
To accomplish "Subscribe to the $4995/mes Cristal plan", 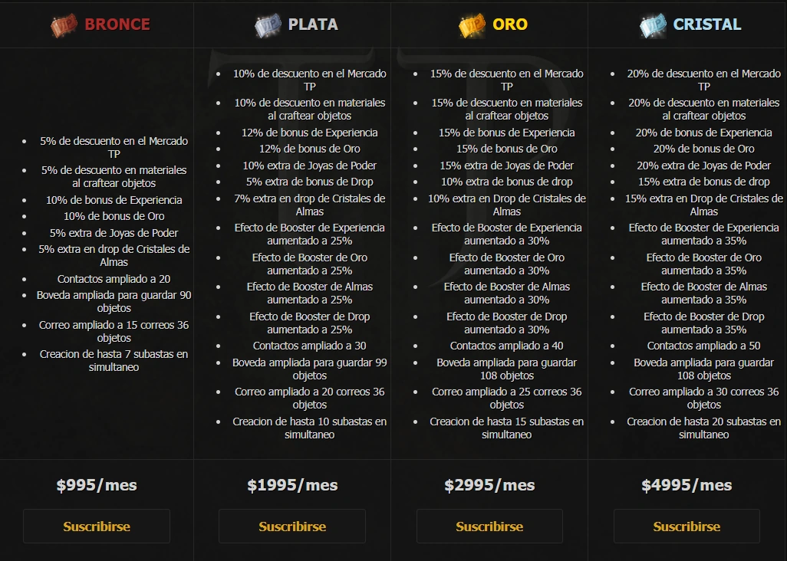I will point(687,527).
